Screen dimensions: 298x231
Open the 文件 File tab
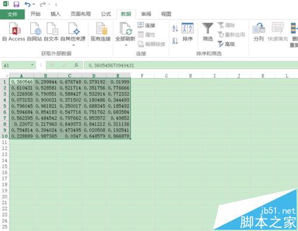tap(13, 14)
